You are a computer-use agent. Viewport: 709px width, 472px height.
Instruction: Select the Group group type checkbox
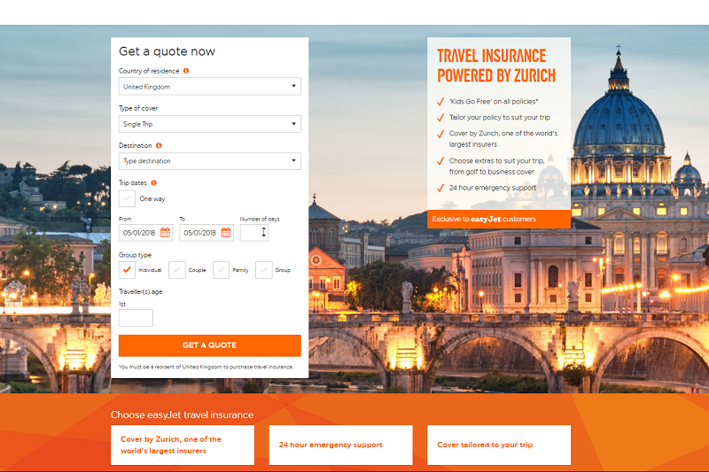point(263,269)
